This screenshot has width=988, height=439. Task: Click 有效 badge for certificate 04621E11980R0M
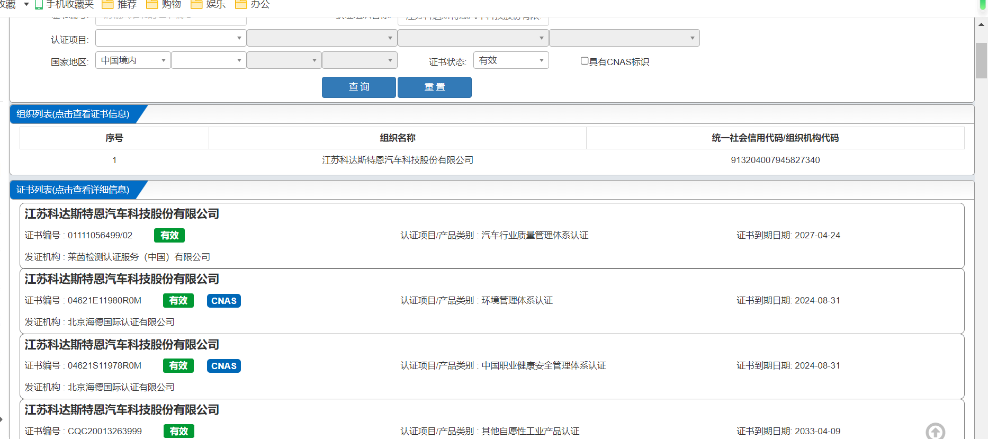pos(178,301)
